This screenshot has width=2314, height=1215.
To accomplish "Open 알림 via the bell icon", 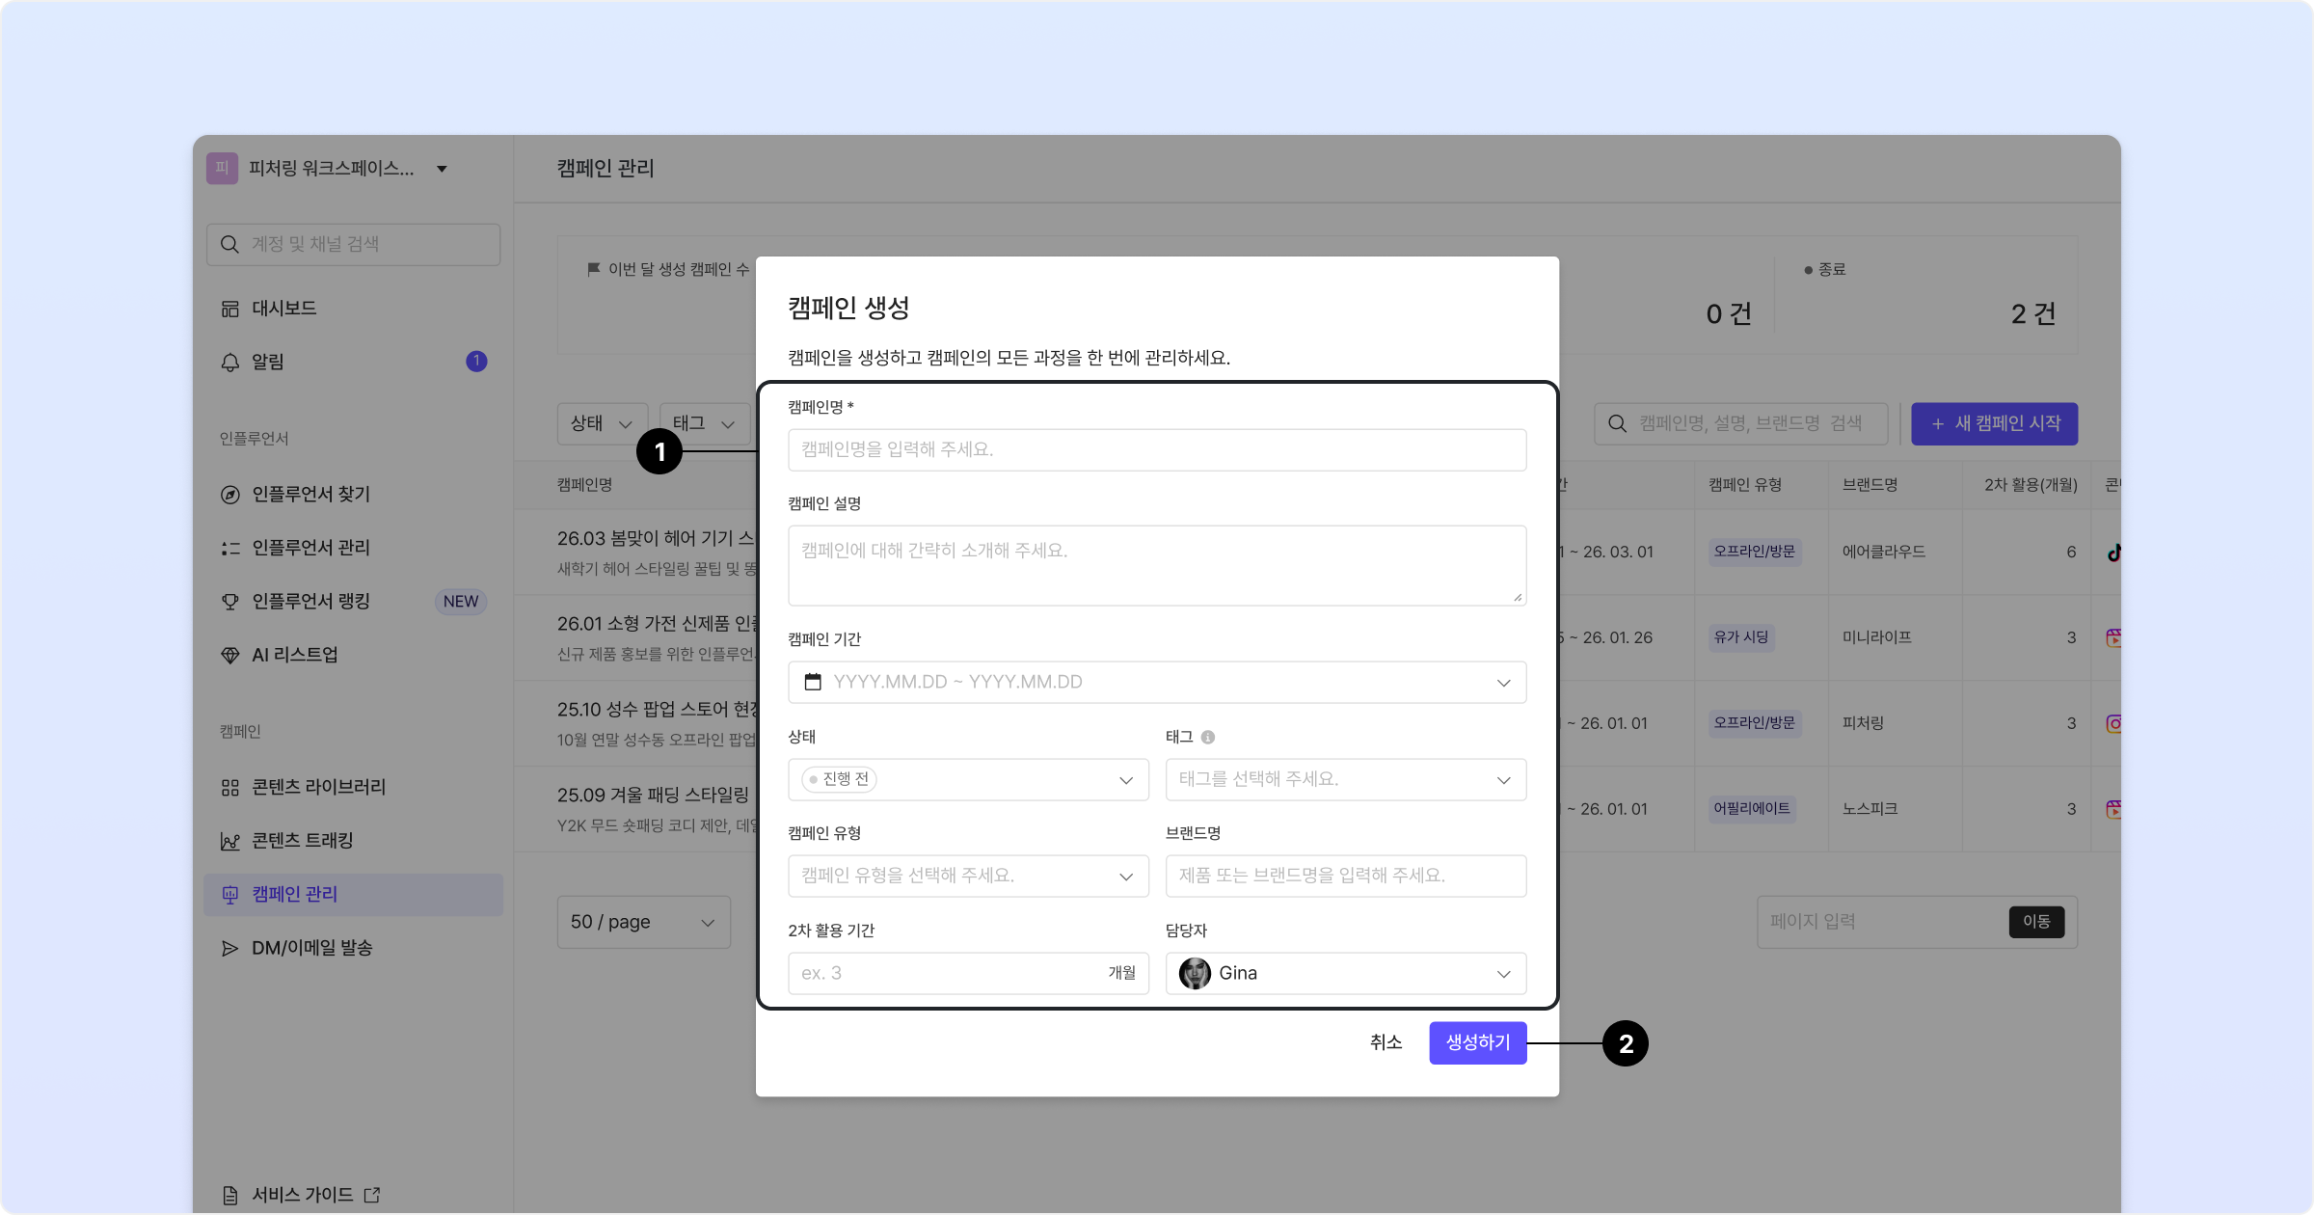I will [x=230, y=362].
